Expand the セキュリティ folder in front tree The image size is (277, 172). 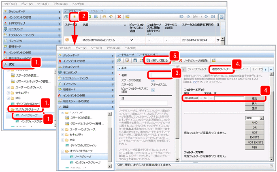click(x=62, y=135)
